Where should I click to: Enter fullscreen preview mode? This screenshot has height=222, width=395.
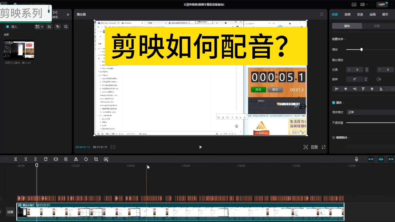(324, 147)
